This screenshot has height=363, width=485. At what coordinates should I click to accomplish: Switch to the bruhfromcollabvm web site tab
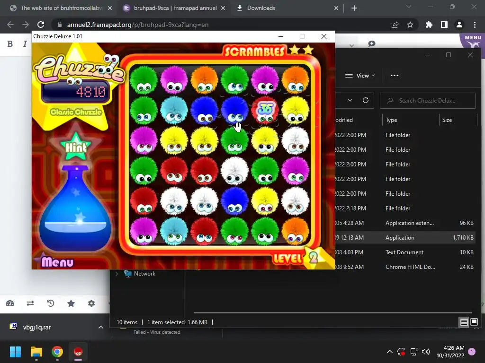point(61,8)
